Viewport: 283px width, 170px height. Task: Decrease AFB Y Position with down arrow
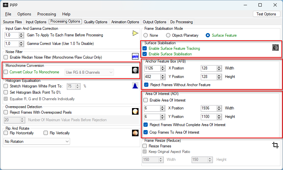tap(163, 78)
